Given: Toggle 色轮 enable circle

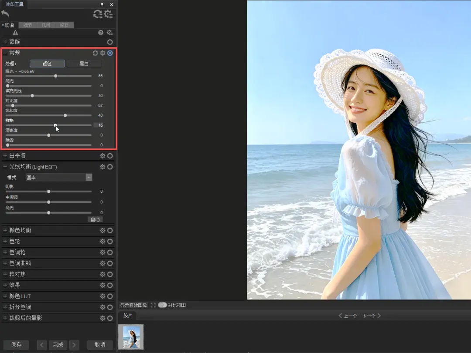Looking at the screenshot, I should coord(110,242).
